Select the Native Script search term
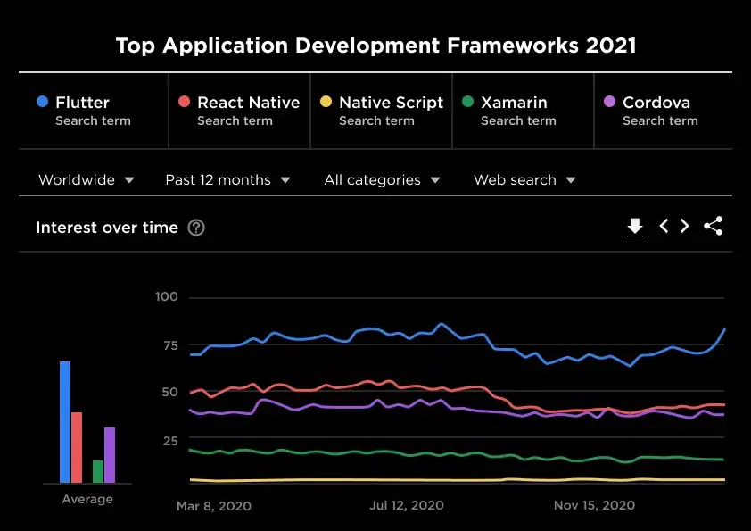751x531 pixels. (381, 111)
